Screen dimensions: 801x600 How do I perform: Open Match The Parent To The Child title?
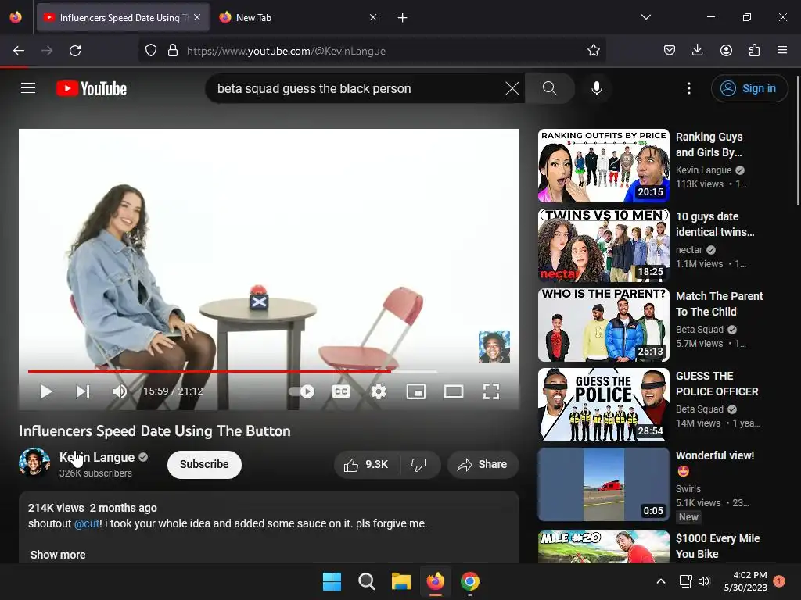719,304
